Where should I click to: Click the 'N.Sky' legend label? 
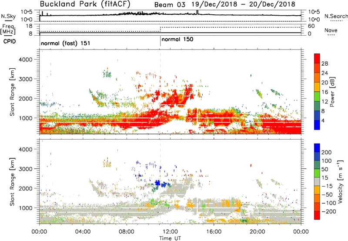[8, 16]
